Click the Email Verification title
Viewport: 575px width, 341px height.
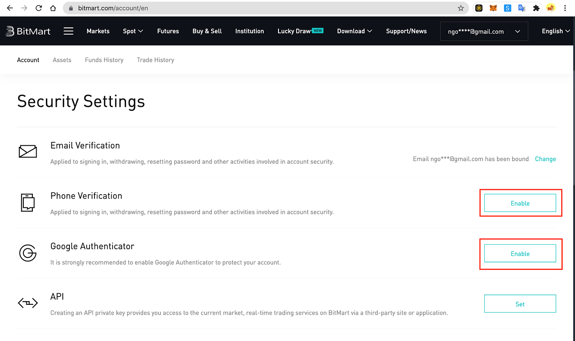(85, 145)
